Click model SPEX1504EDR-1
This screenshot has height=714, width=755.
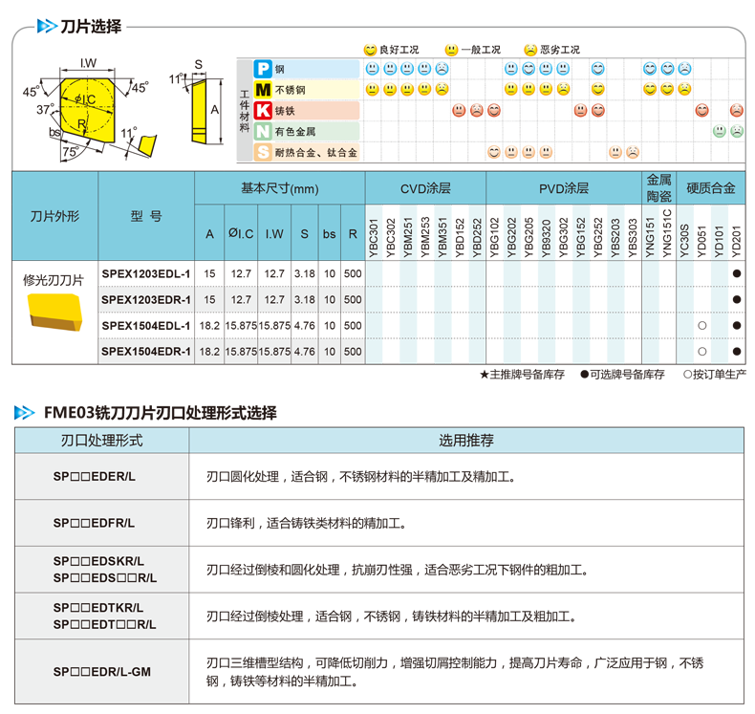pos(146,352)
